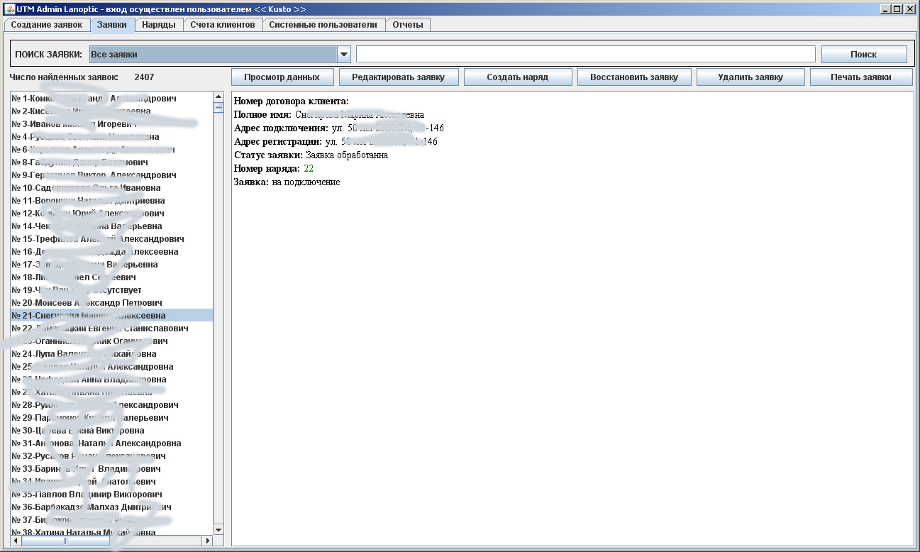Click the 'Поиск' button
The image size is (920, 552).
click(864, 55)
